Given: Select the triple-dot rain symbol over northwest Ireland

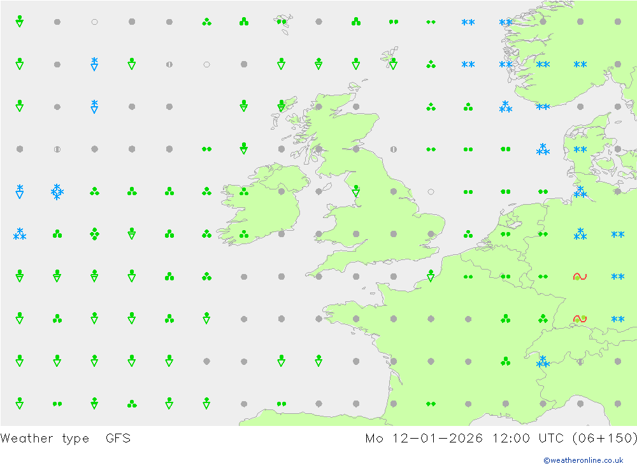Looking at the screenshot, I should pyautogui.click(x=244, y=191).
